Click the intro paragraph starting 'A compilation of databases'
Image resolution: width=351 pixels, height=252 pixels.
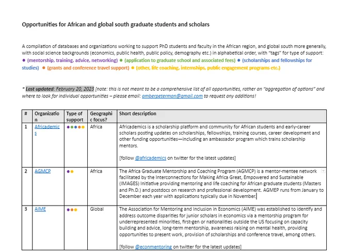pyautogui.click(x=174, y=49)
